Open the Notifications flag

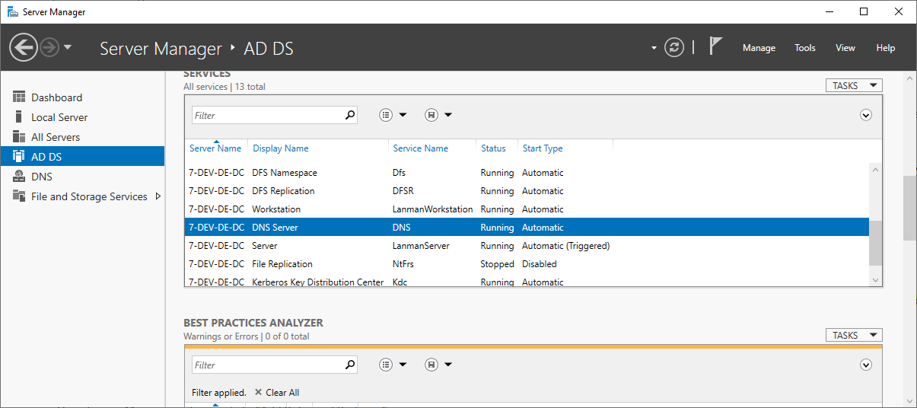(x=715, y=46)
